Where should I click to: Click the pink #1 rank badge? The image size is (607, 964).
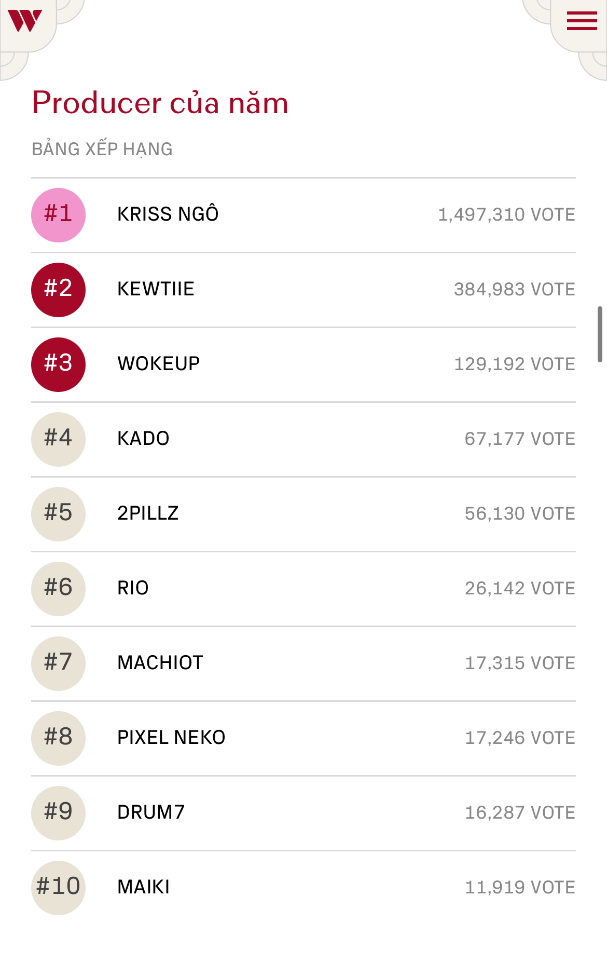[58, 215]
